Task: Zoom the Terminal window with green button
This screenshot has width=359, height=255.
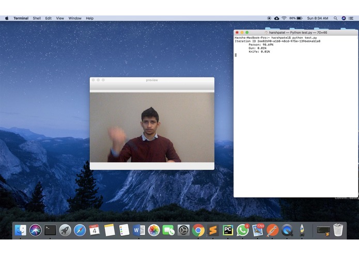Action: point(247,33)
